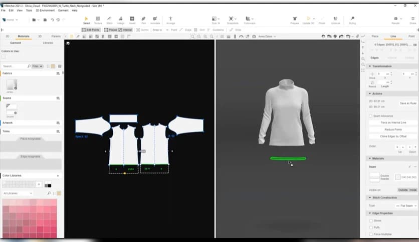Tick the Shrink edge property checkbox
The image size is (419, 242).
[x=371, y=220]
